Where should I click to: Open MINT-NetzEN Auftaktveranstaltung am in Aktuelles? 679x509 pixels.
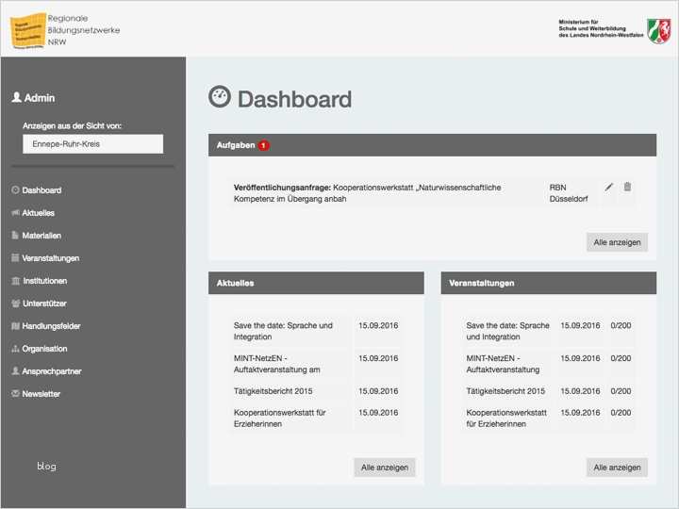[277, 364]
